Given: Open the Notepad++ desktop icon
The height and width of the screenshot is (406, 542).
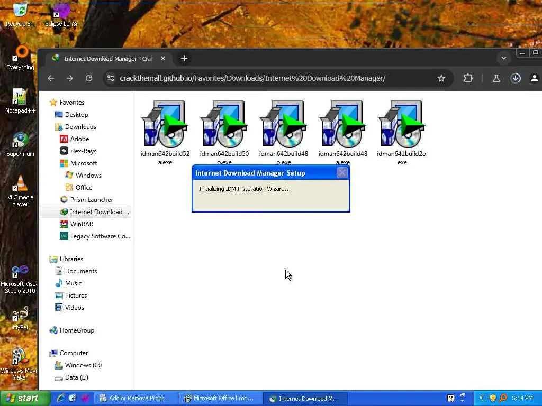Looking at the screenshot, I should [20, 101].
